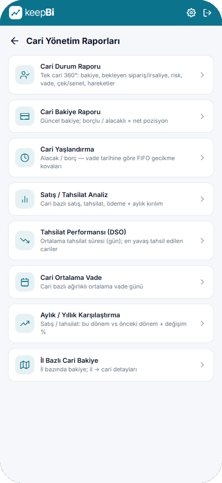Open Satış / Tahsilat Analiz via its chevron

[202, 199]
